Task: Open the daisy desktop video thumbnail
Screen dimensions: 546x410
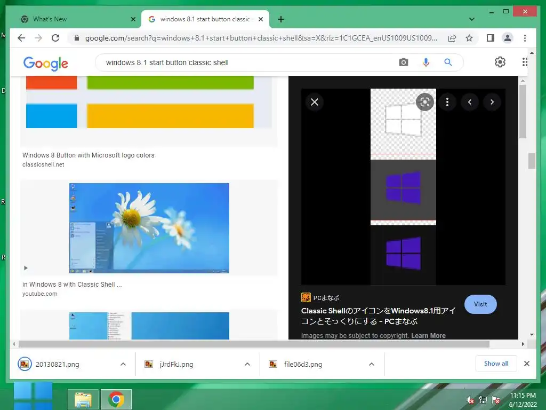Action: coord(149,228)
